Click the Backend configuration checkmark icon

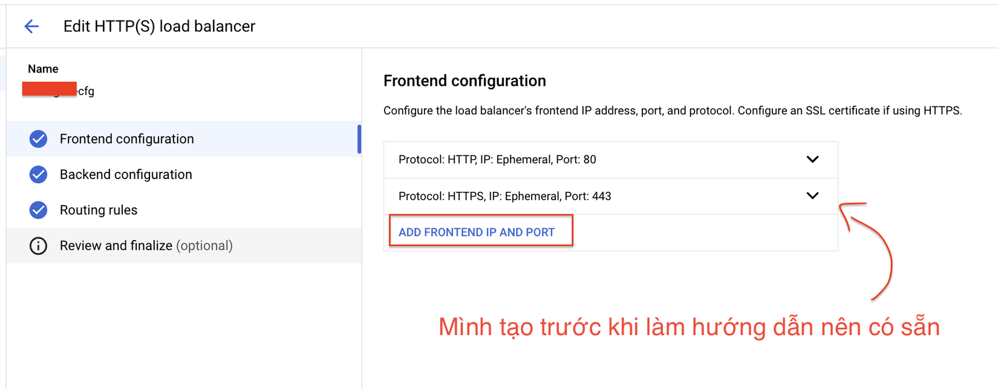click(38, 175)
